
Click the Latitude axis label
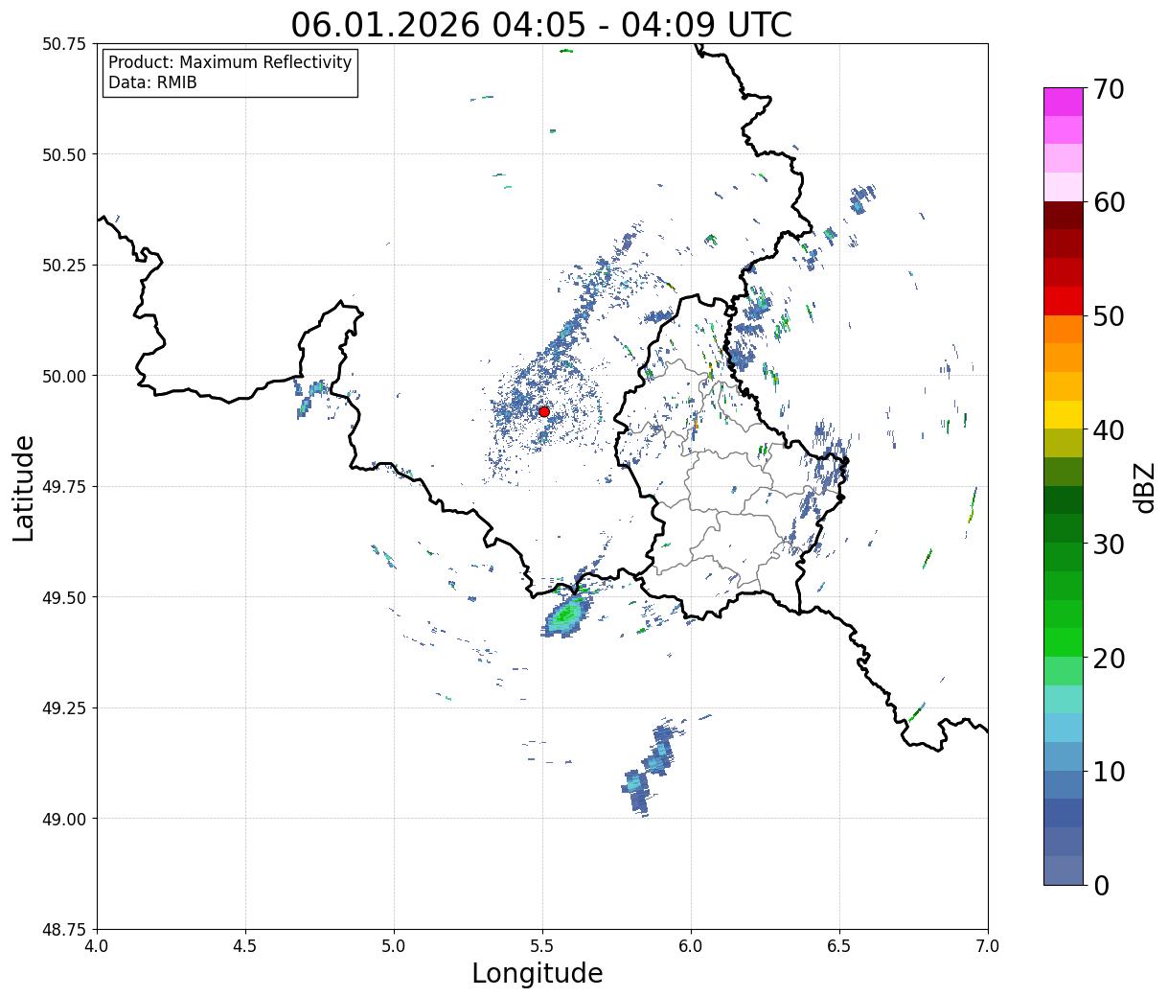(24, 487)
